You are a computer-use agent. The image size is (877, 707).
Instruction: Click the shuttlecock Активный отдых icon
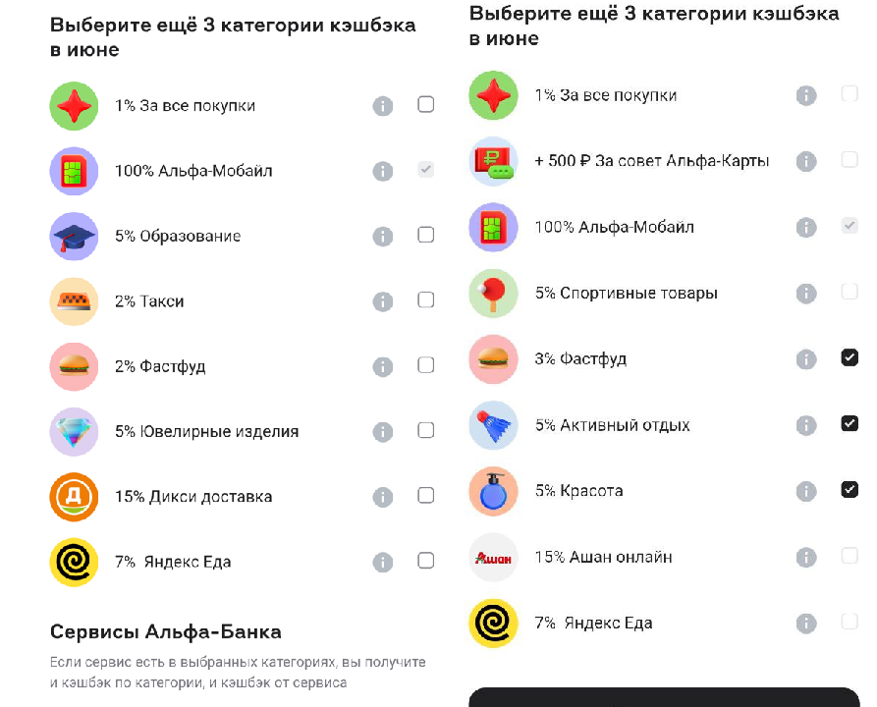tap(493, 425)
